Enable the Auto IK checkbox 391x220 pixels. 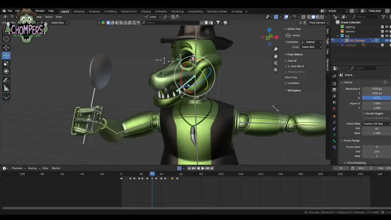[286, 61]
